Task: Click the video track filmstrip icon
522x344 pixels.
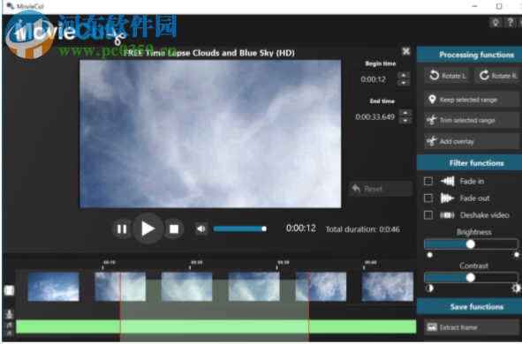Action: [9, 290]
